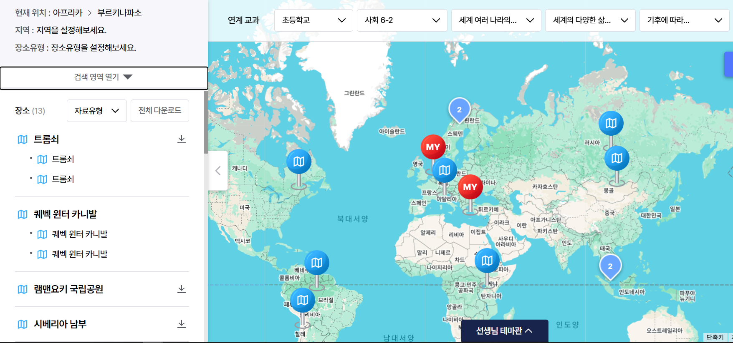Expand the 검색 영역 열기 search area
The width and height of the screenshot is (733, 343).
pyautogui.click(x=104, y=77)
